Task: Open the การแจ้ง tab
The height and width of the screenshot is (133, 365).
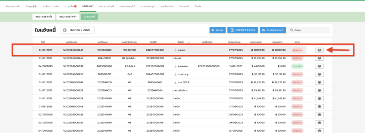Action: click(71, 6)
